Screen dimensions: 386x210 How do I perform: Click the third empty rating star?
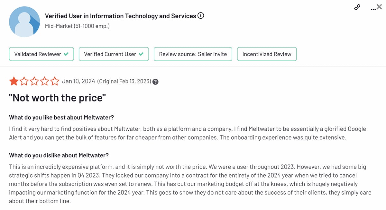pos(34,81)
